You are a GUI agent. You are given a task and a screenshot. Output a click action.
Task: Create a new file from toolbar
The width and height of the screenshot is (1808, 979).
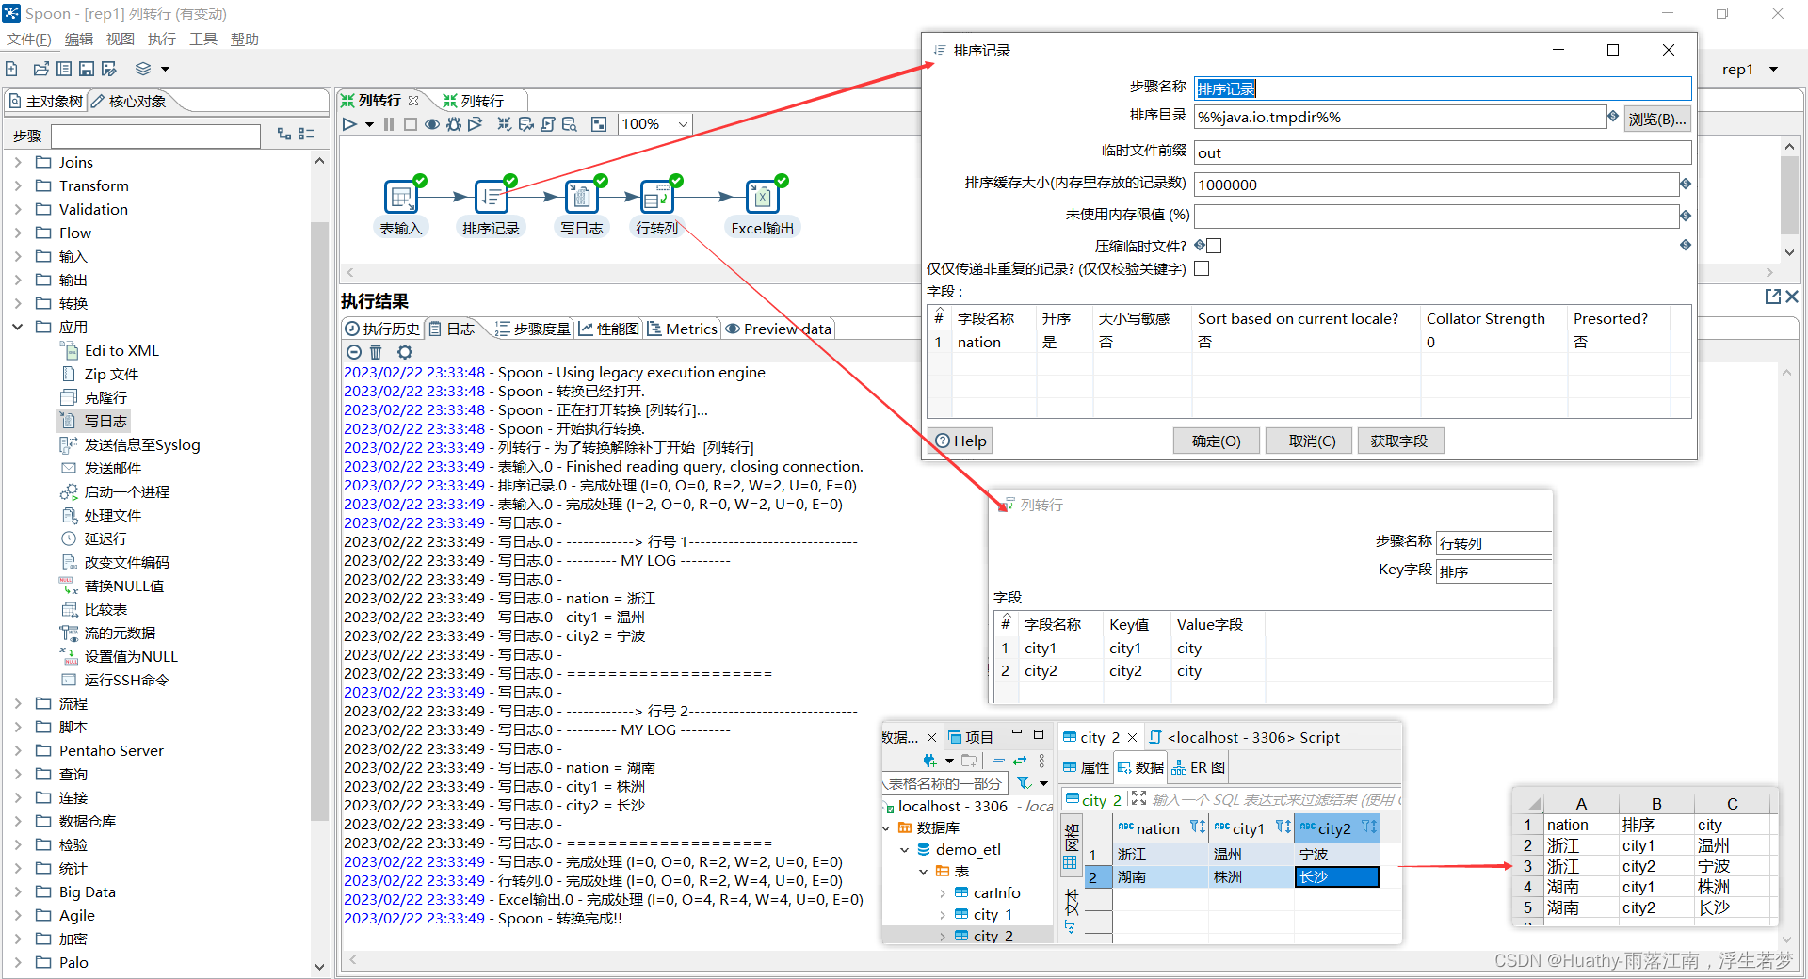coord(11,69)
